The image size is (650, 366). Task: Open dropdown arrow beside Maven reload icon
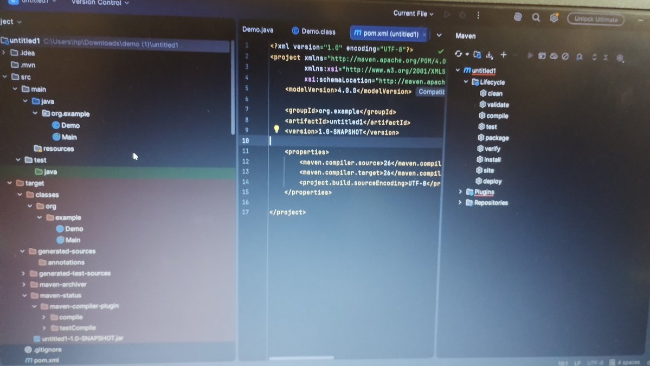pos(467,54)
